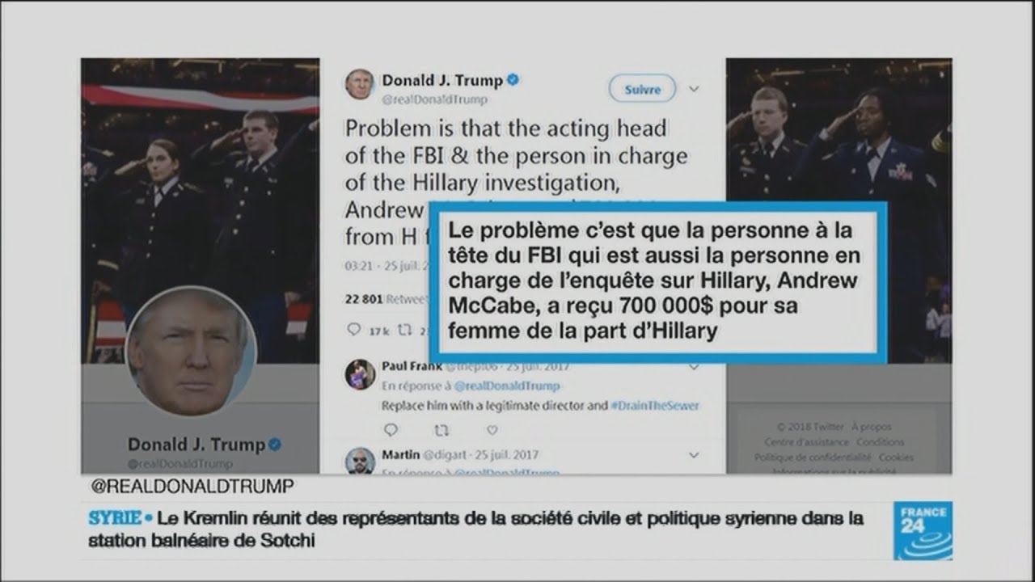
Task: Click the verified badge beside Donald J. Trump in tweet header
Action: [513, 81]
